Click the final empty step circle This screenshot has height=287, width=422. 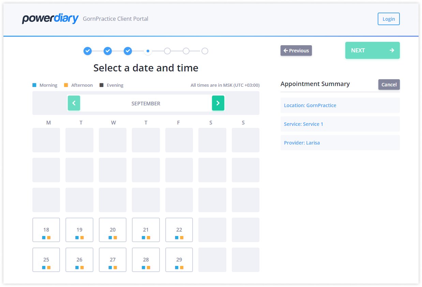coord(205,51)
